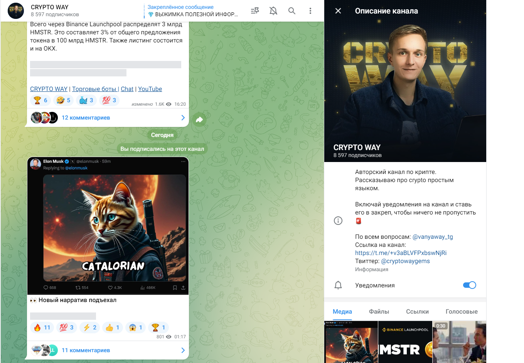Screen dimensions: 524x363
Task: Open the three-dot more options menu
Action: [x=310, y=11]
